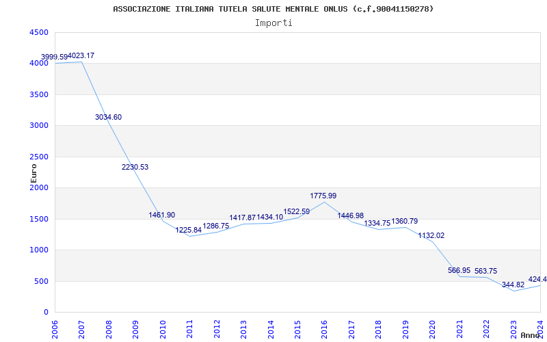Click the 4023.17 data label

(x=81, y=55)
